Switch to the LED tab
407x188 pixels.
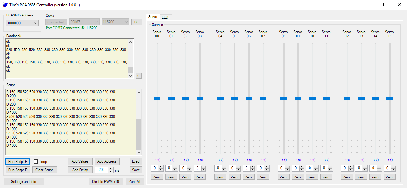click(x=165, y=17)
